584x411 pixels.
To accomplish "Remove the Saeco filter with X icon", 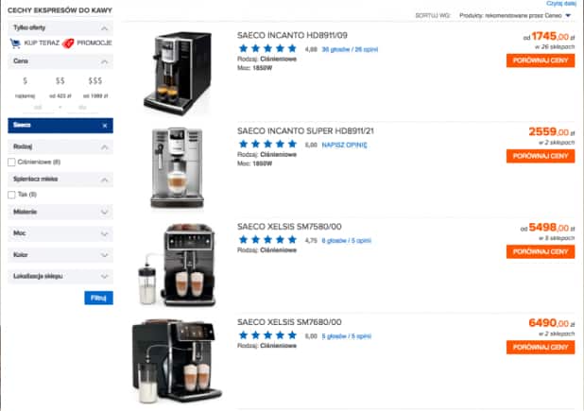I will coord(105,126).
